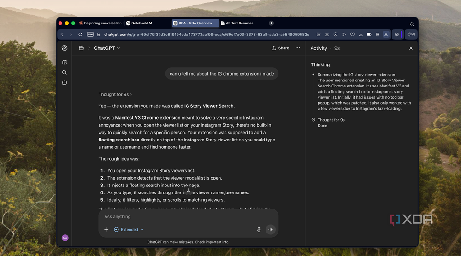This screenshot has height=256, width=461.
Task: Click the Thinking heading in Activity panel
Action: (x=320, y=64)
